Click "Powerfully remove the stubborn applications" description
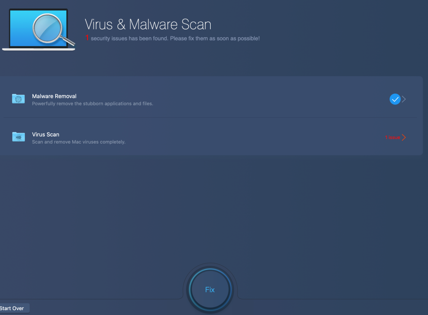 92,104
